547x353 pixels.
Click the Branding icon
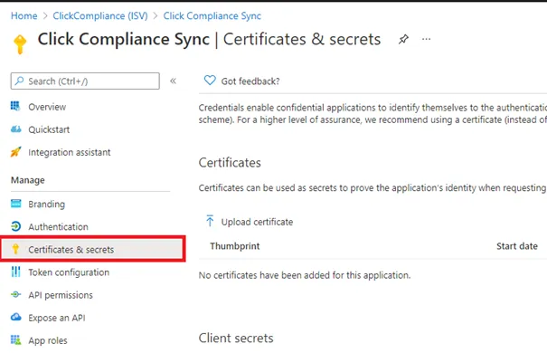click(15, 204)
